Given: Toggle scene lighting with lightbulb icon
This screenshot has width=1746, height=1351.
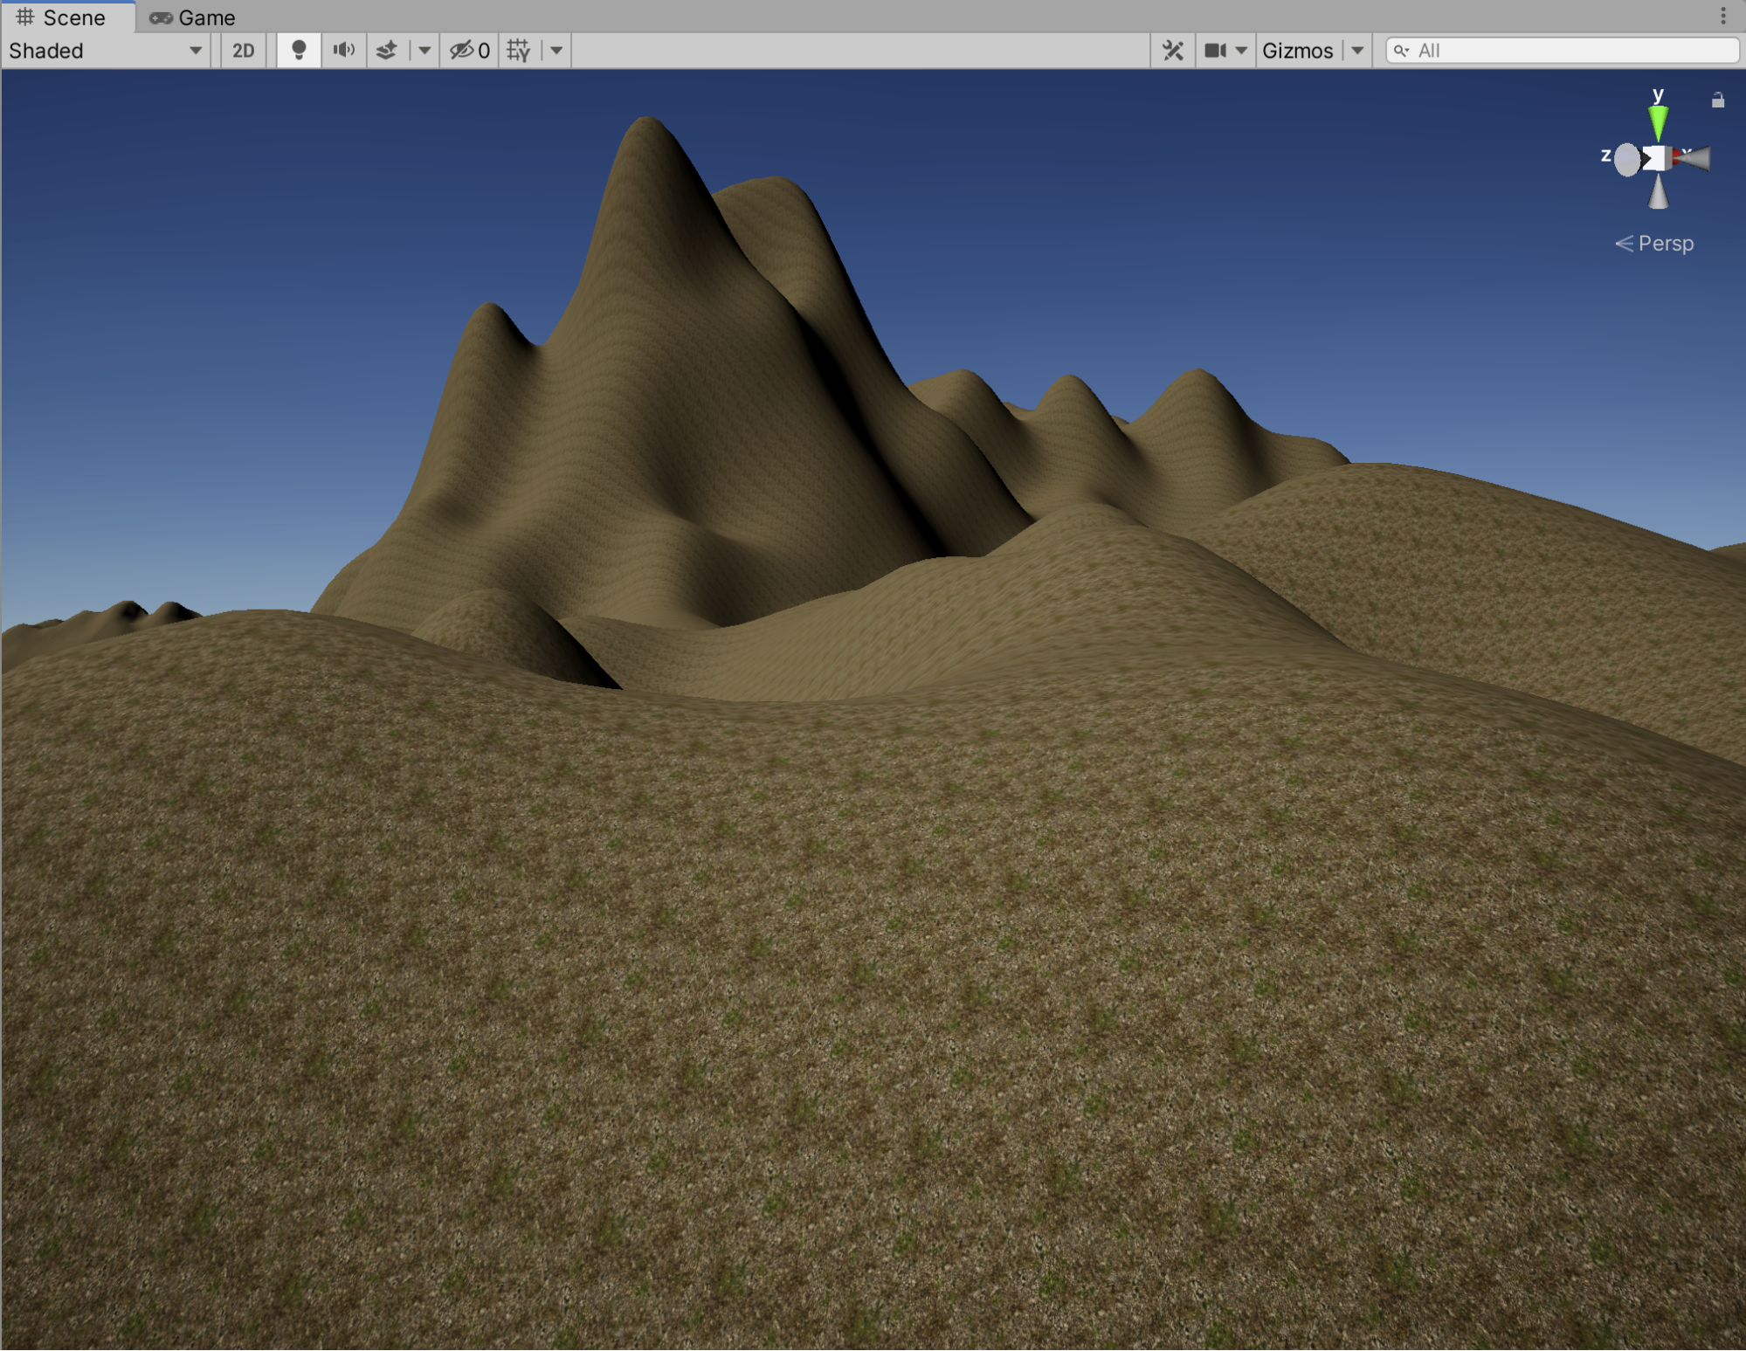Looking at the screenshot, I should pyautogui.click(x=299, y=51).
